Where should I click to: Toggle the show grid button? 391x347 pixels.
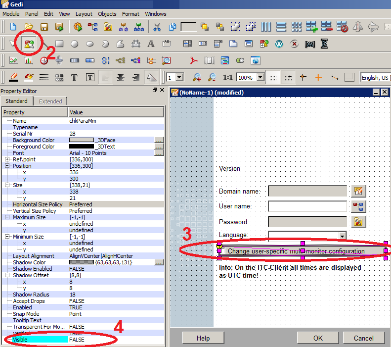[x=272, y=77]
